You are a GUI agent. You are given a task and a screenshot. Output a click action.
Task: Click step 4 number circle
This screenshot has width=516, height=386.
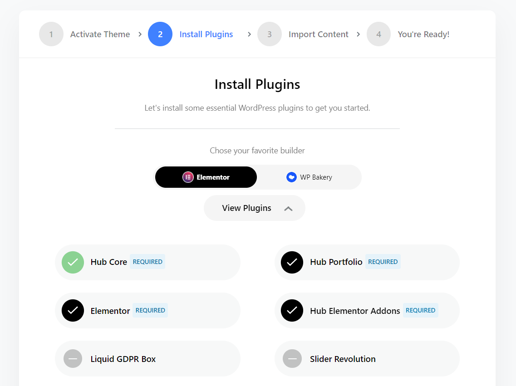click(378, 34)
